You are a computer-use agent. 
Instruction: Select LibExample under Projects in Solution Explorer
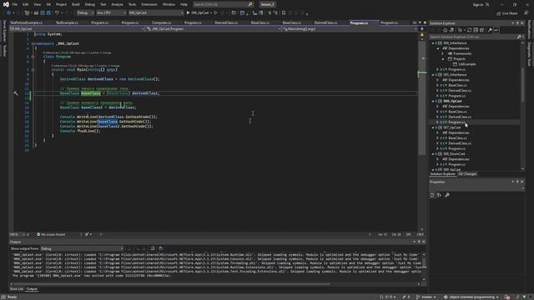[467, 64]
